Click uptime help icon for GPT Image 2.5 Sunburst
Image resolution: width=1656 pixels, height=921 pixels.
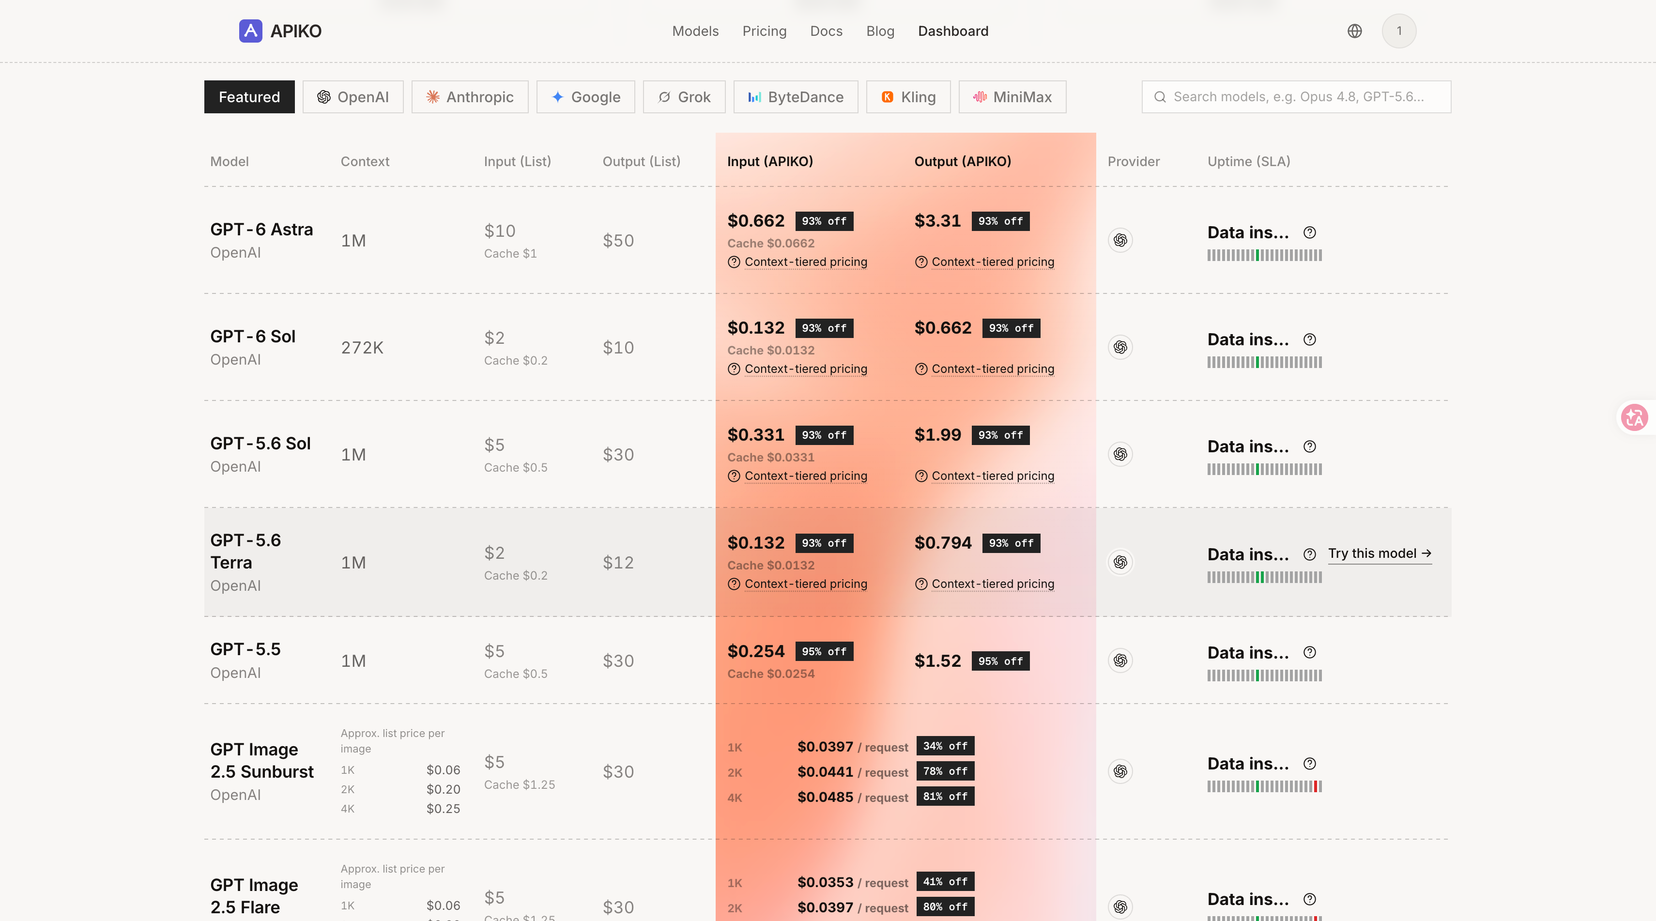click(x=1309, y=764)
